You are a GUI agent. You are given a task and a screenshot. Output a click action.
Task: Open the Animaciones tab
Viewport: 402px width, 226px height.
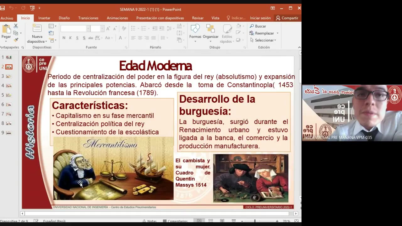coord(117,18)
